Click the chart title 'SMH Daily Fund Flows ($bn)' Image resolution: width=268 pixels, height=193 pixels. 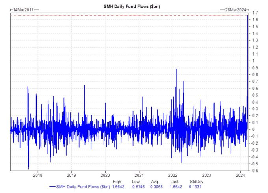click(x=132, y=7)
